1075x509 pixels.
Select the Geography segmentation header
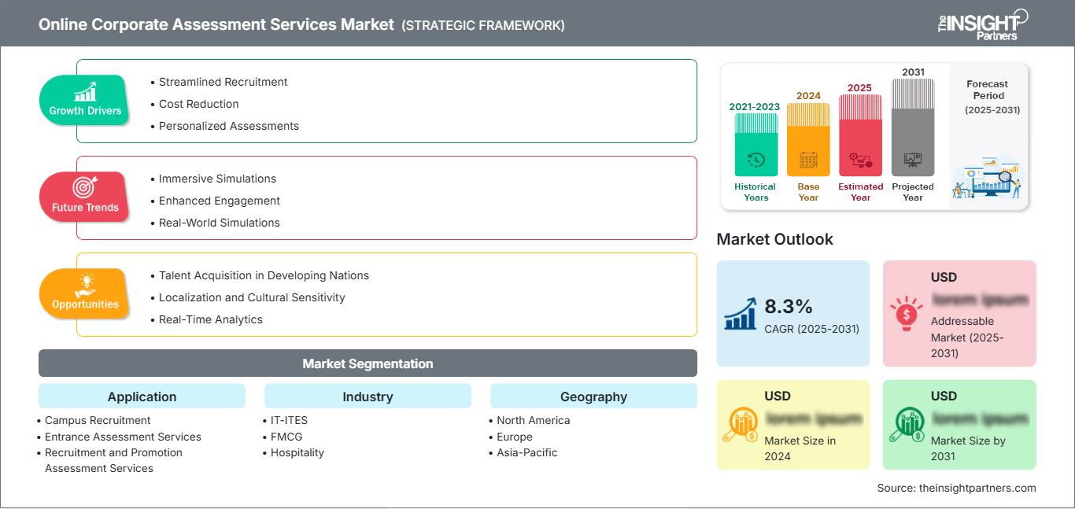point(593,396)
